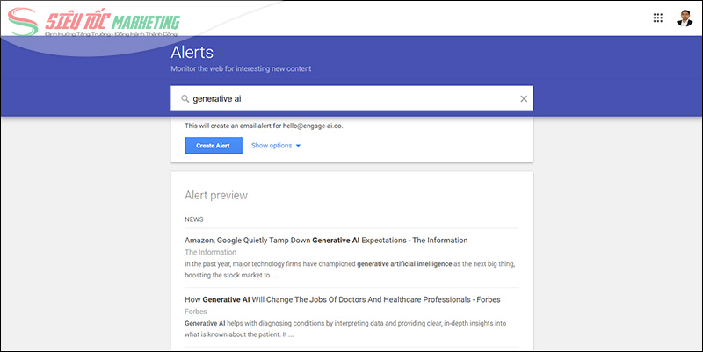Click 'The Information' source label
The width and height of the screenshot is (703, 352).
pyautogui.click(x=211, y=252)
